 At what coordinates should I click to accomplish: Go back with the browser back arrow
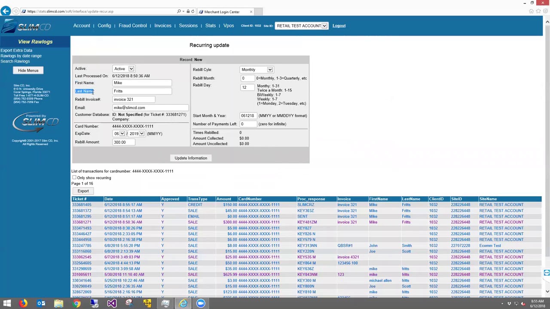[6, 11]
